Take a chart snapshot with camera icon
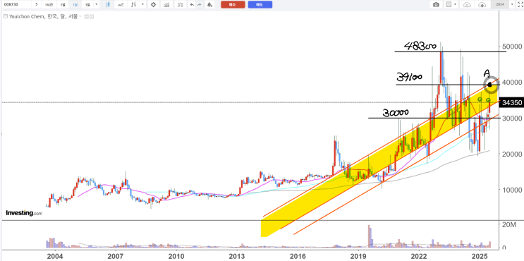Image resolution: width=524 pixels, height=261 pixels. 436,5
